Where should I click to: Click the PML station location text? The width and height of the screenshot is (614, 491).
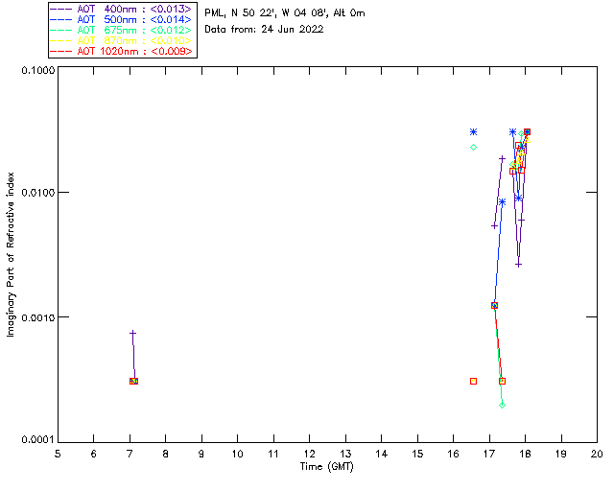coord(285,13)
